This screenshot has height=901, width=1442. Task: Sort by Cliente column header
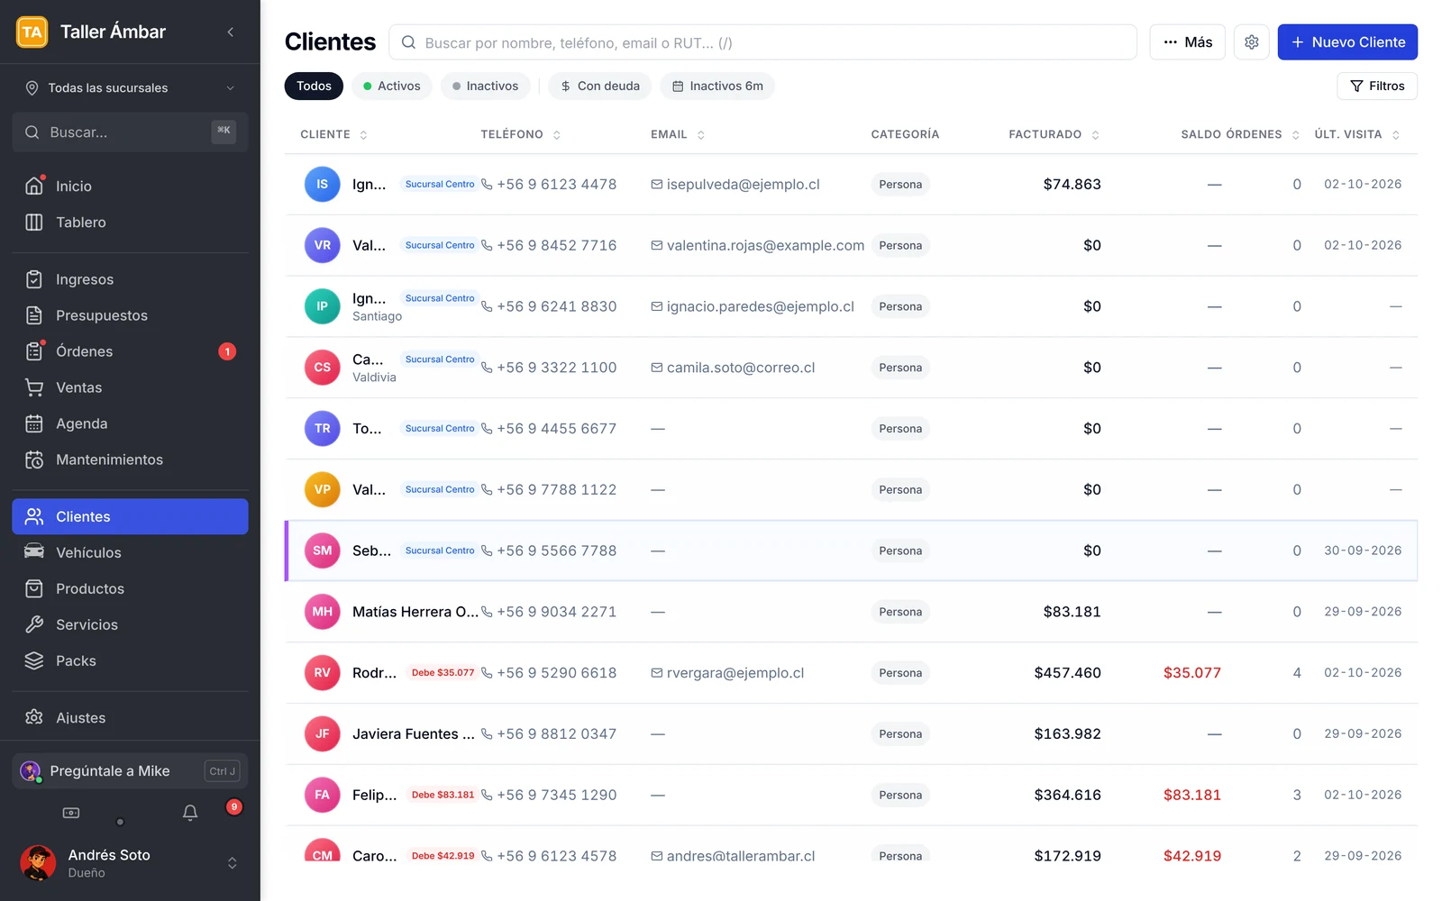(x=333, y=134)
